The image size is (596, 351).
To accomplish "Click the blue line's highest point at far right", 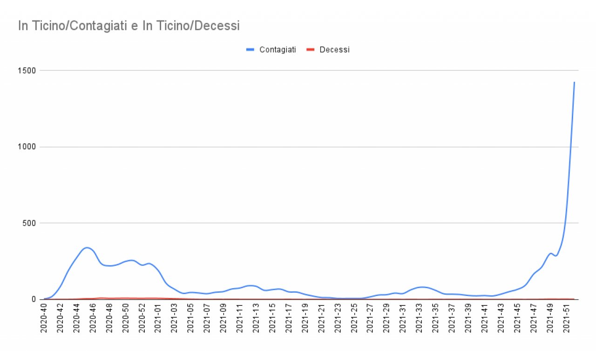I will 574,82.
